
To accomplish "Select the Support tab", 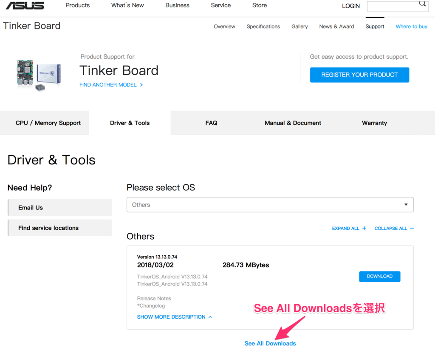I will 375,26.
